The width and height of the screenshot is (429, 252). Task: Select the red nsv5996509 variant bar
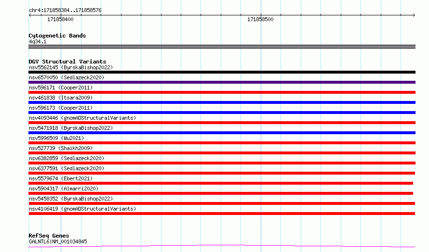[x=222, y=143]
